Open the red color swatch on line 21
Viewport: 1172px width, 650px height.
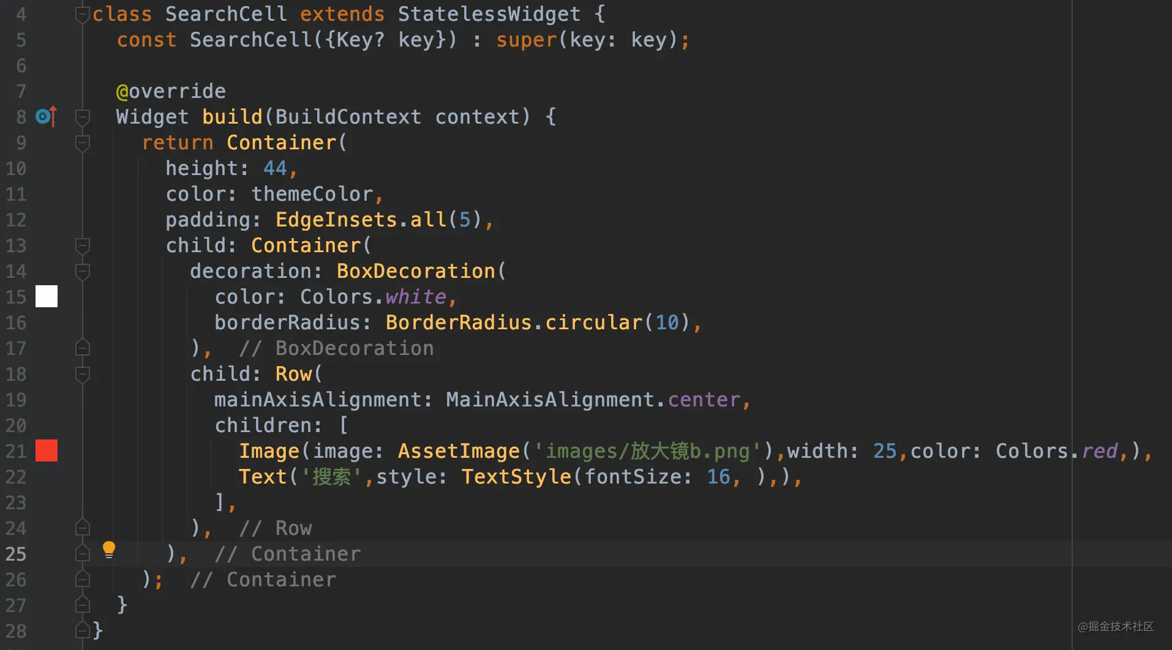pyautogui.click(x=47, y=450)
